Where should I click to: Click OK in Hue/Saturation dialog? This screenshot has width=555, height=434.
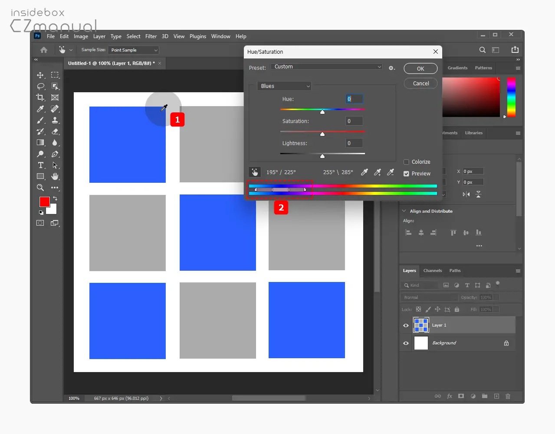pyautogui.click(x=420, y=69)
